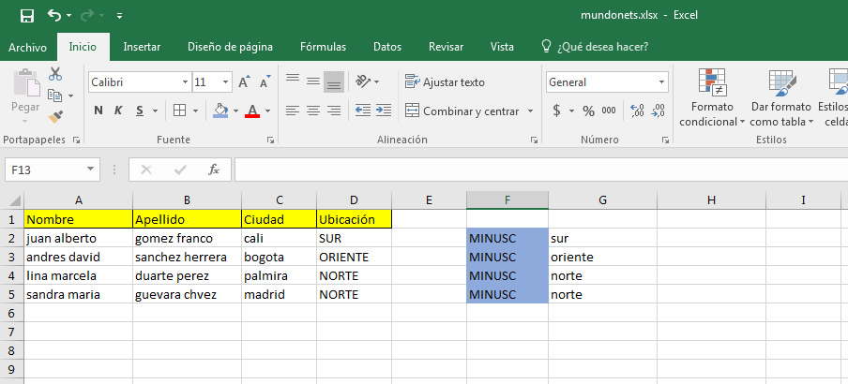Open Dar formato como tabla menu
The width and height of the screenshot is (848, 384).
point(781,98)
